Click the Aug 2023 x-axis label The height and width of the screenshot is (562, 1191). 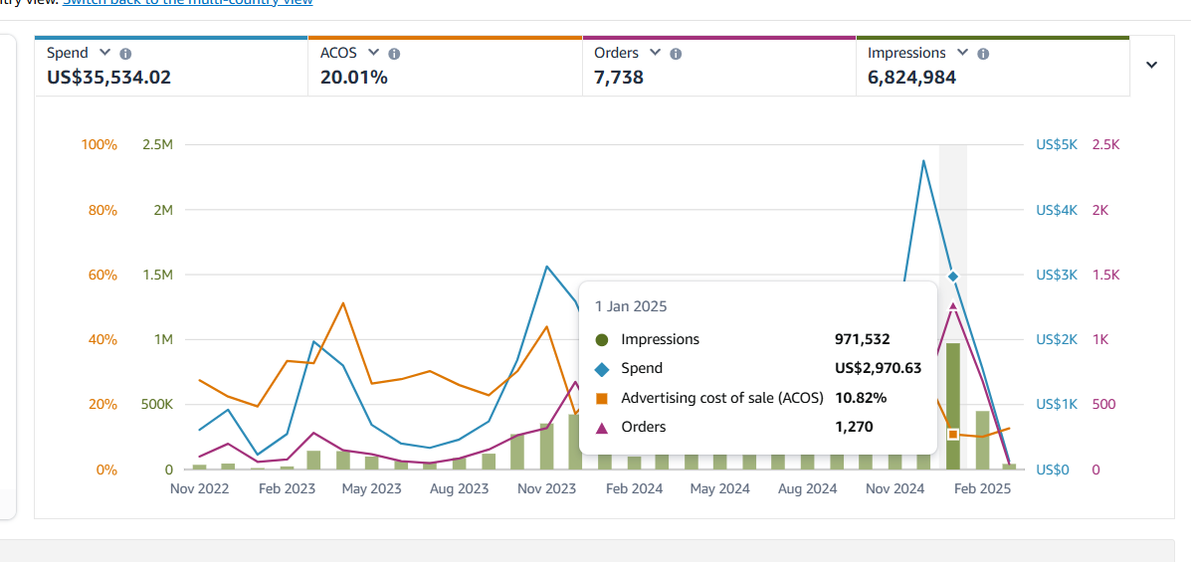460,489
